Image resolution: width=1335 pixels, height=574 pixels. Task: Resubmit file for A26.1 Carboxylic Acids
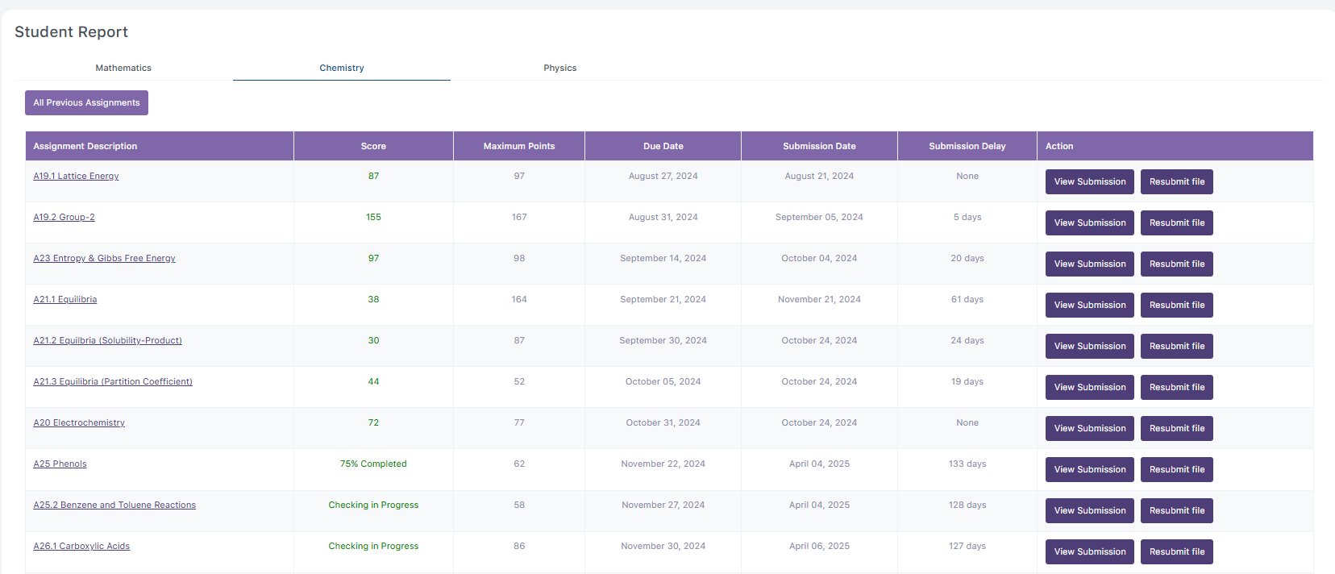coord(1176,551)
